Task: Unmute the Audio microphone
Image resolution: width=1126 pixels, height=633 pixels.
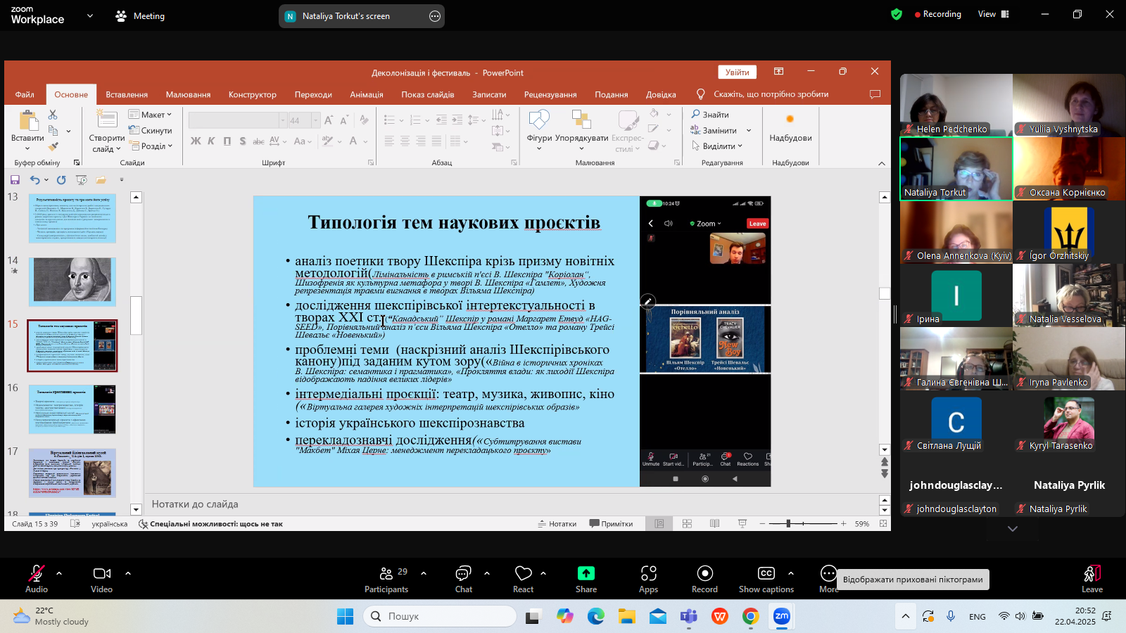Action: coord(36,574)
